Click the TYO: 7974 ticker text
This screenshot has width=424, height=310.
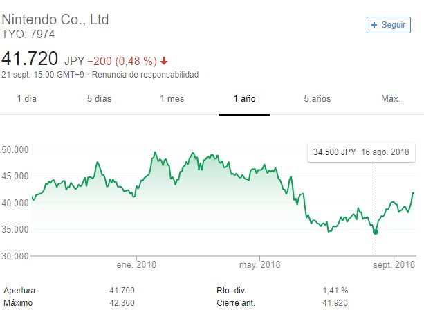(x=28, y=34)
